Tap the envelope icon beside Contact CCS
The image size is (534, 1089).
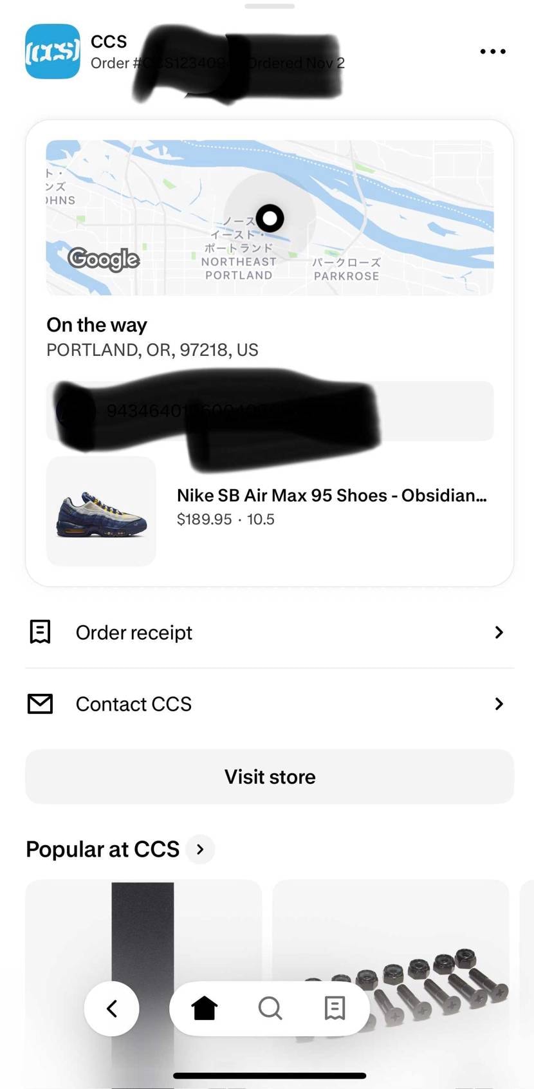(x=40, y=703)
